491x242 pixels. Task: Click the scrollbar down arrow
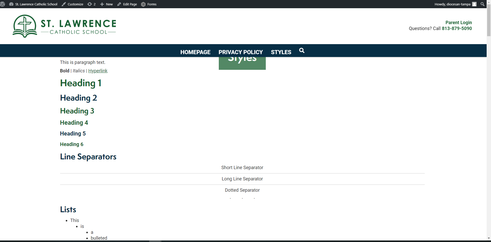[489, 238]
